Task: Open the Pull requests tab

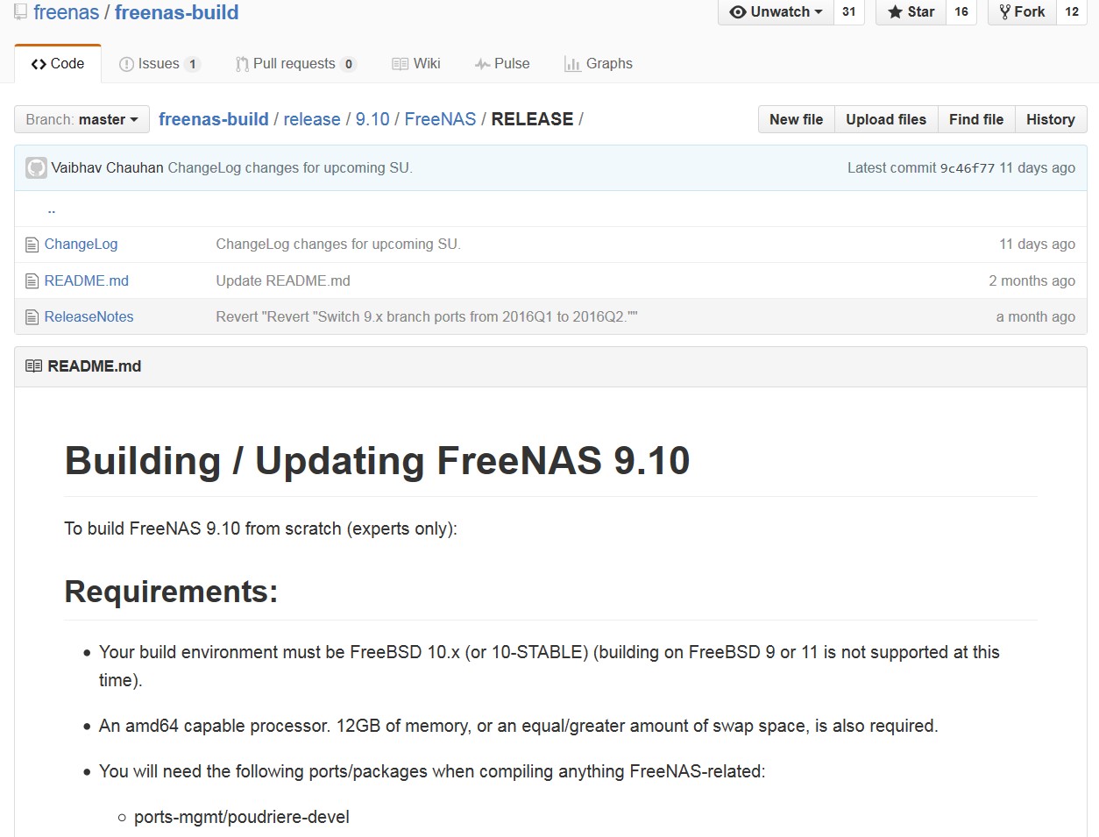Action: coord(294,64)
